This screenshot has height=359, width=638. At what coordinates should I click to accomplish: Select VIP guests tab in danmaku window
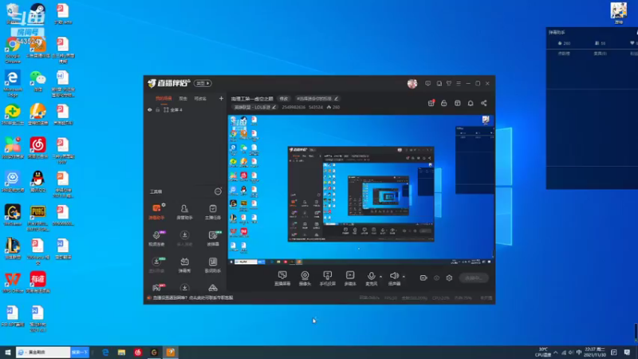pyautogui.click(x=601, y=53)
